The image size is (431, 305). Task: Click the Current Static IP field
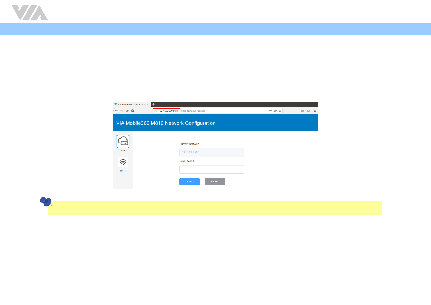pos(212,152)
